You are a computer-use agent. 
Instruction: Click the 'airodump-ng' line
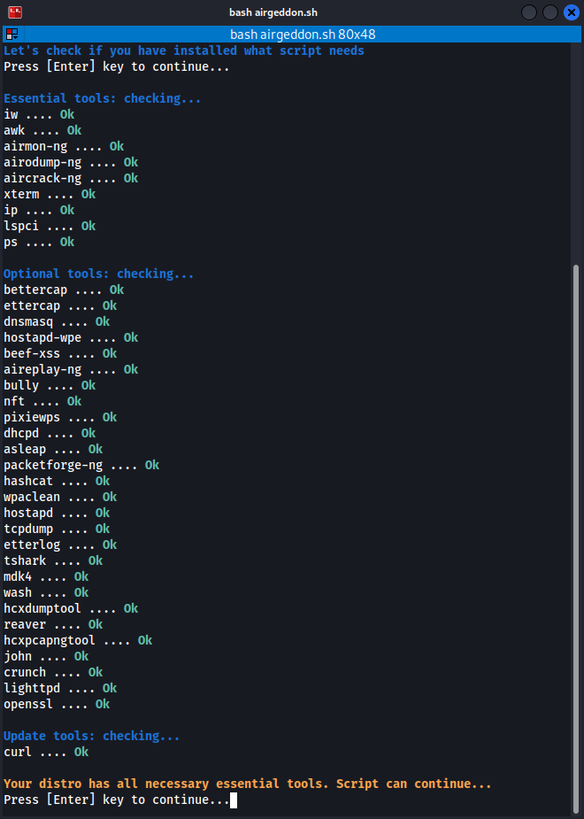[x=71, y=162]
